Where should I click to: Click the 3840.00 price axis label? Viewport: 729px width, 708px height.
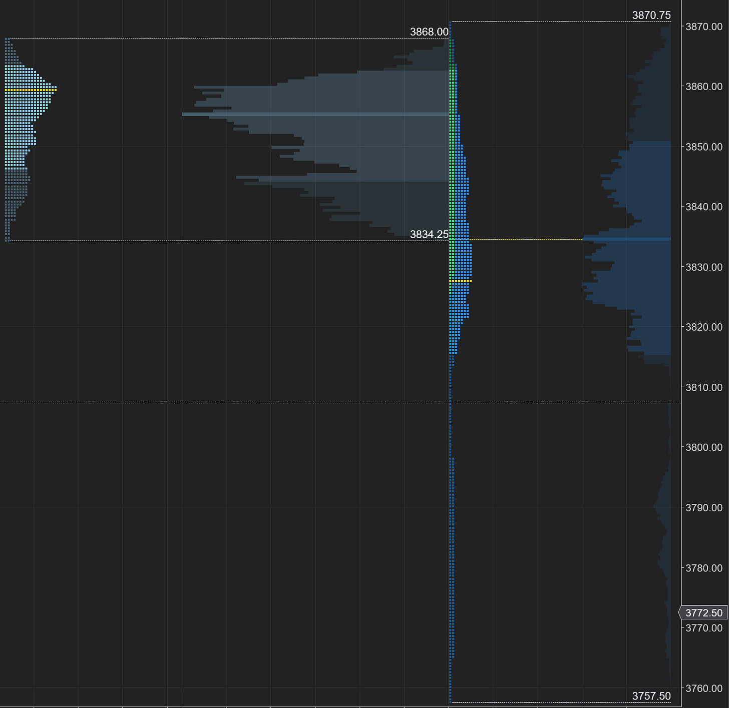point(703,207)
